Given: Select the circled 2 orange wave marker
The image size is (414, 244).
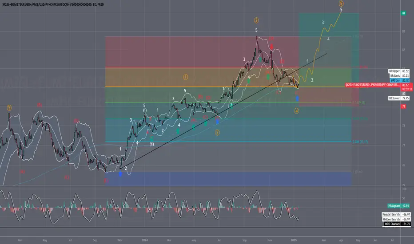Looking at the screenshot, I should pyautogui.click(x=217, y=132).
